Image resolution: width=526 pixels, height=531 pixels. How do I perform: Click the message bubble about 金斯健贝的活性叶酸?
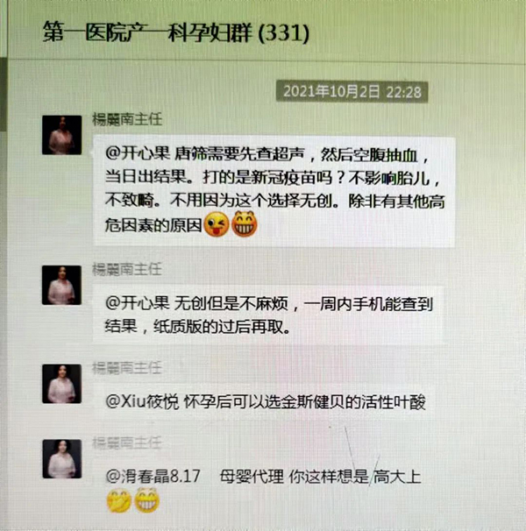265,402
